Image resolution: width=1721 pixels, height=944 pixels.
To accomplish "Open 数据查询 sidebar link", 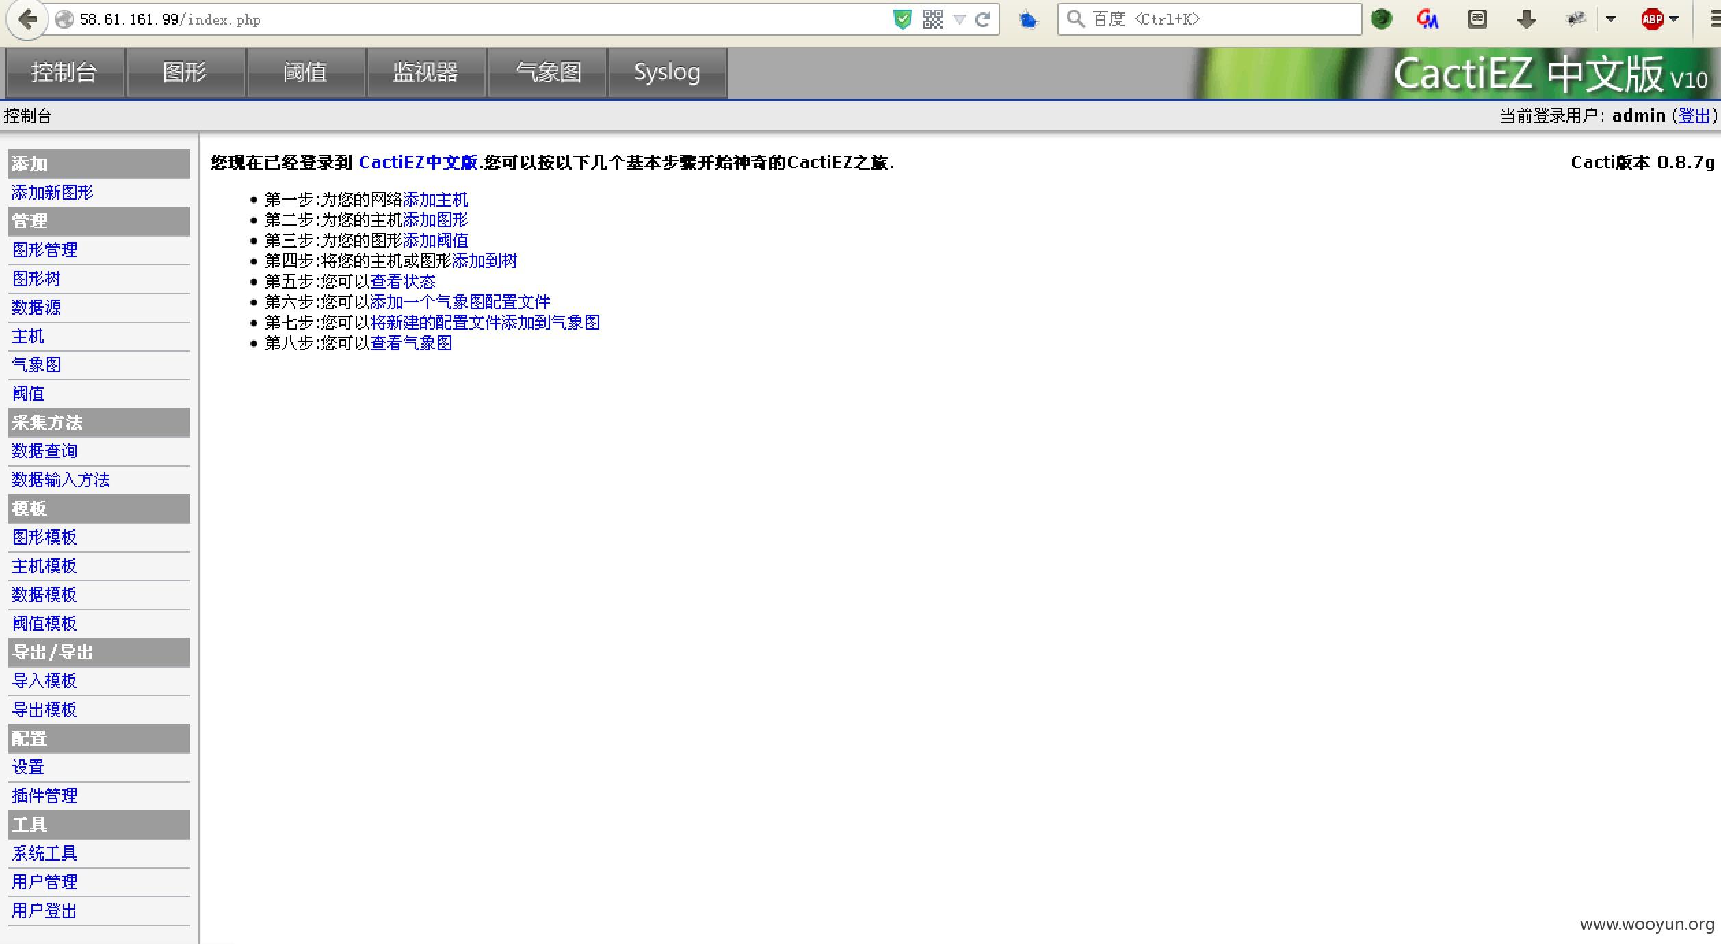I will [x=44, y=451].
